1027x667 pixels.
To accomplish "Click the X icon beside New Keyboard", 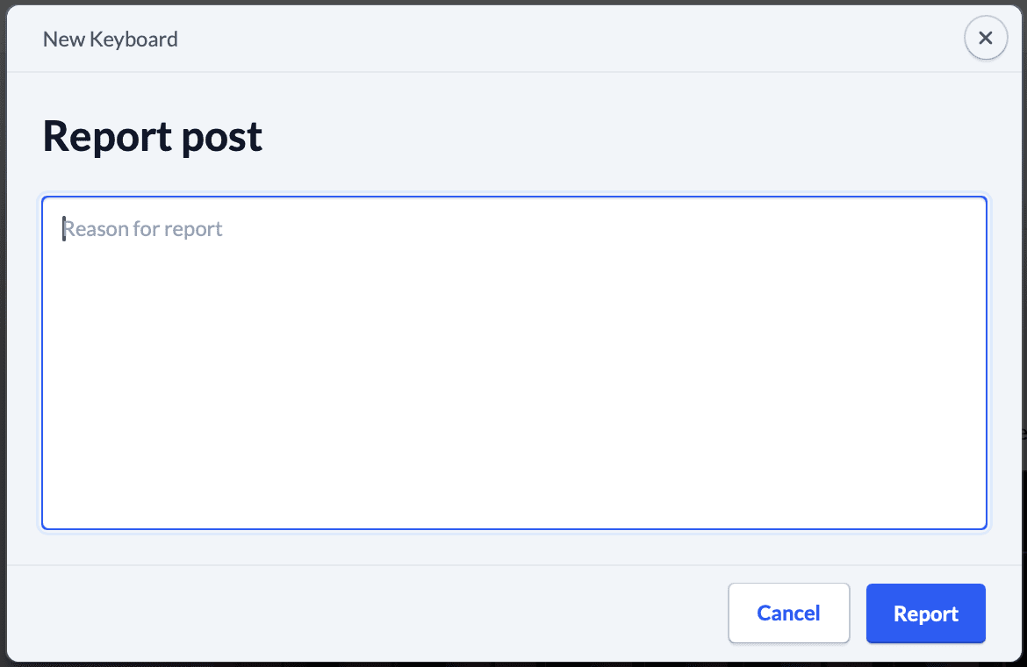I will point(985,38).
